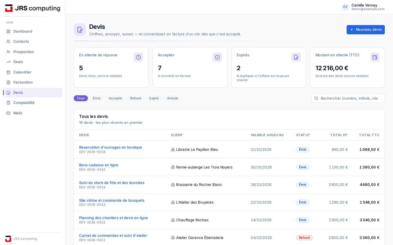Image resolution: width=393 pixels, height=245 pixels.
Task: Click the checkmark icon on Acceptés card
Action: tap(217, 57)
